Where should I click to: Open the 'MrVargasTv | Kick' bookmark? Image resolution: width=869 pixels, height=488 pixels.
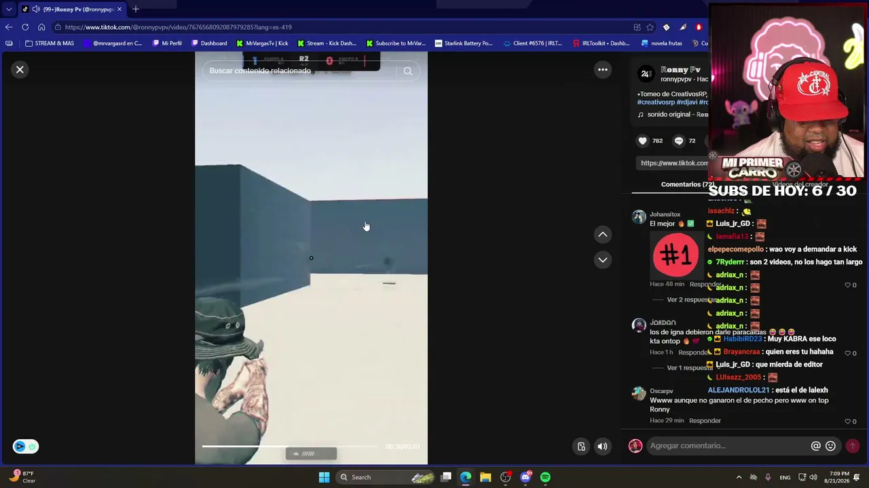coord(262,43)
